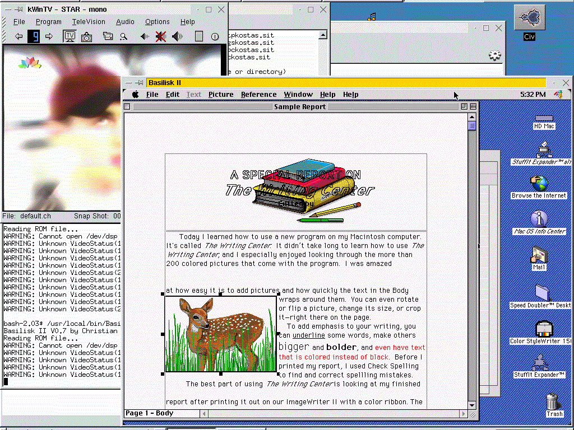The image size is (574, 430).
Task: Click the magnifier zoom icon in kWinTV
Action: (x=124, y=36)
